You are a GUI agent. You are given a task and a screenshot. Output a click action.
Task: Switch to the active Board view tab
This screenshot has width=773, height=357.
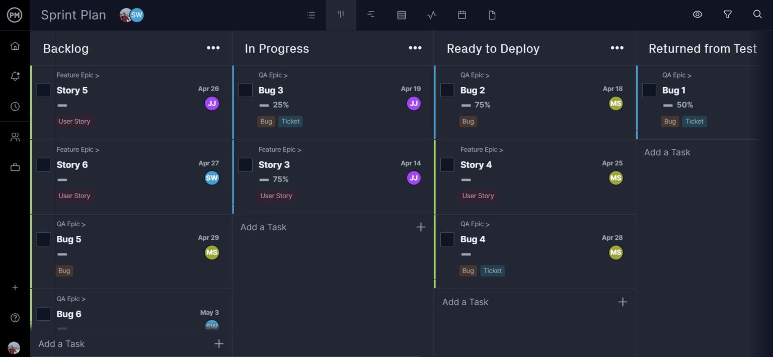point(341,15)
